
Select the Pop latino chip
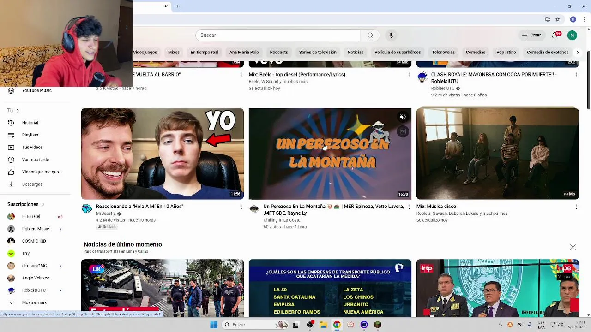[506, 52]
